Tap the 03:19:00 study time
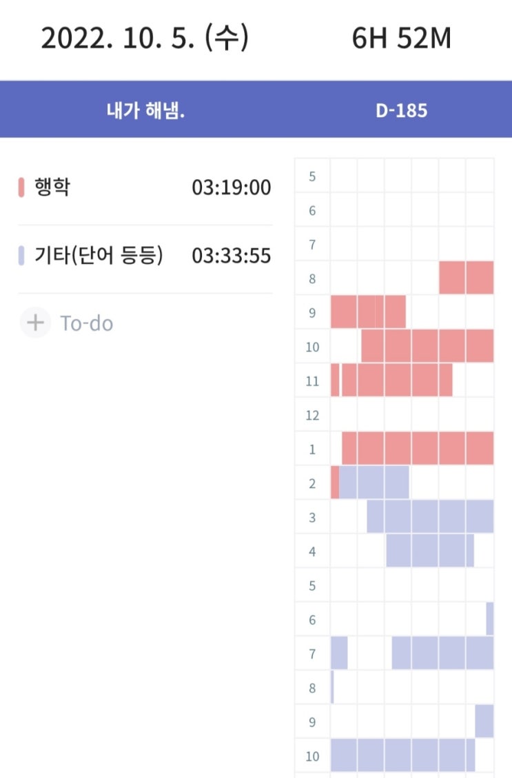The image size is (512, 778). click(x=232, y=187)
